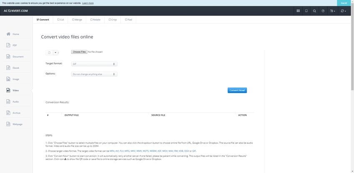Go to PDF in the sidebar
This screenshot has height=173, width=354.
[x=15, y=45]
